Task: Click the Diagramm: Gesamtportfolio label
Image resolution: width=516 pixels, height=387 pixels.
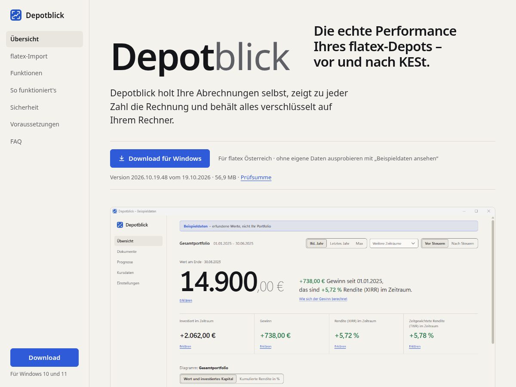Action: click(x=204, y=368)
